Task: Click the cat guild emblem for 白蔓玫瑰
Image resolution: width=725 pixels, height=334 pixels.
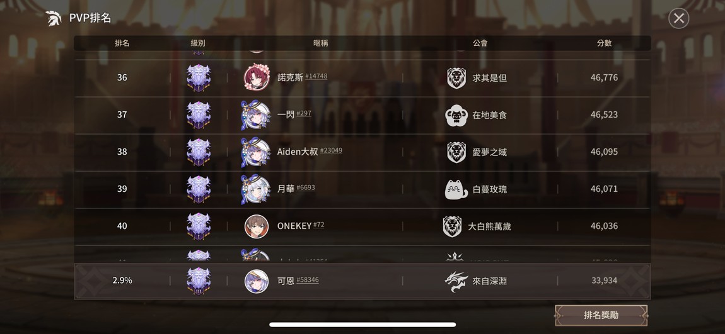Action: [456, 189]
